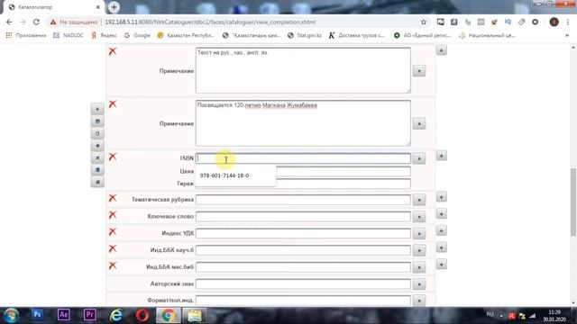Remove the ISBN block using red X
The width and height of the screenshot is (577, 324).
[113, 157]
